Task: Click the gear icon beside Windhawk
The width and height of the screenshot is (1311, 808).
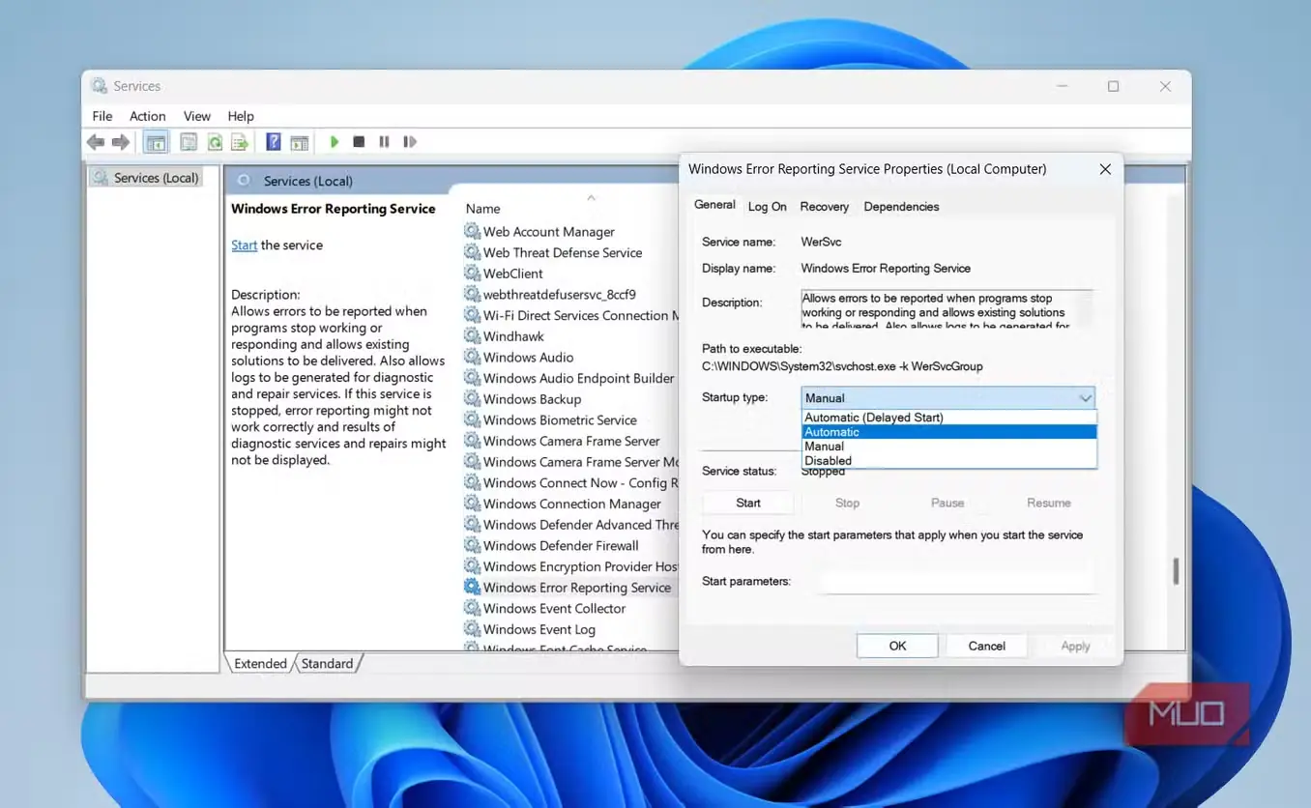Action: [x=472, y=335]
